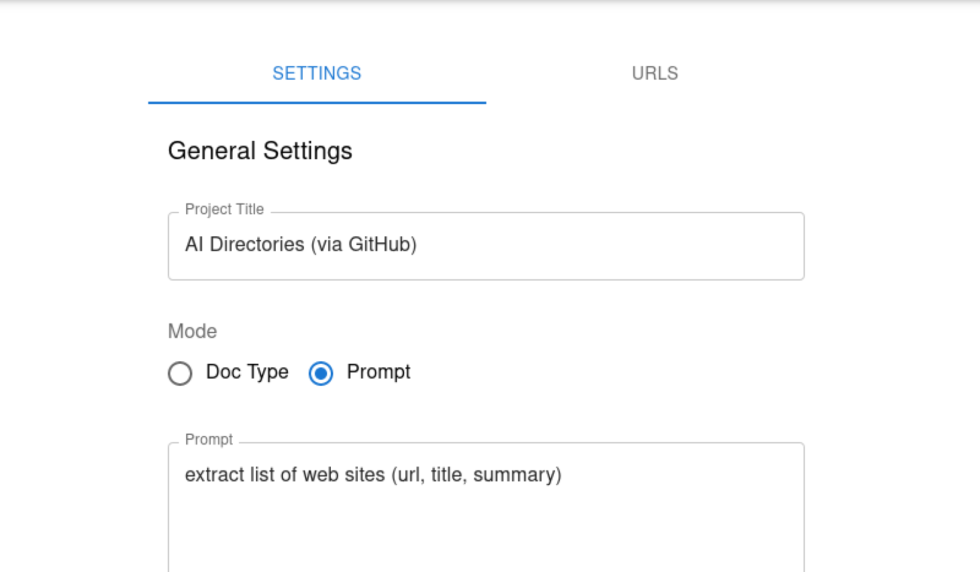Click the "Prompt" label beside the radio
Viewport: 980px width, 572px height.
378,372
